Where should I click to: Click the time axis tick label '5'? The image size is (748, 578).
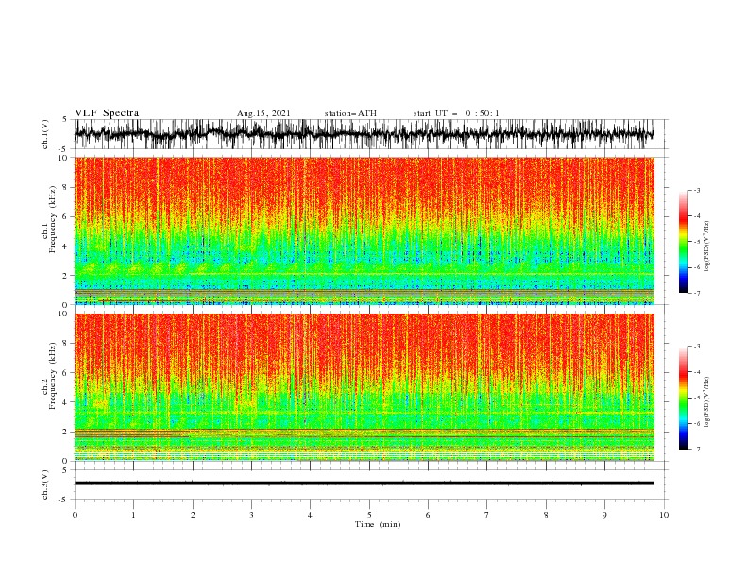pos(369,515)
